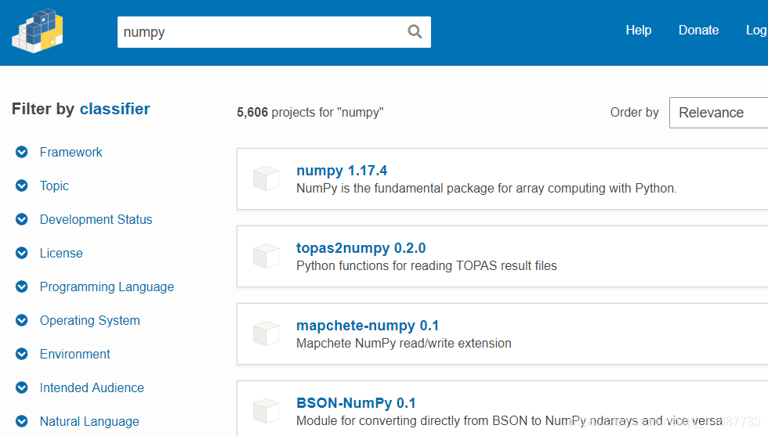Click the Operating System filter label
Image resolution: width=768 pixels, height=436 pixels.
(90, 320)
